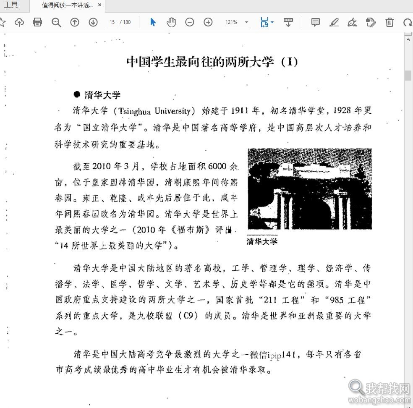Open the find text magnifier tool
This screenshot has height=408, width=413.
point(56,22)
